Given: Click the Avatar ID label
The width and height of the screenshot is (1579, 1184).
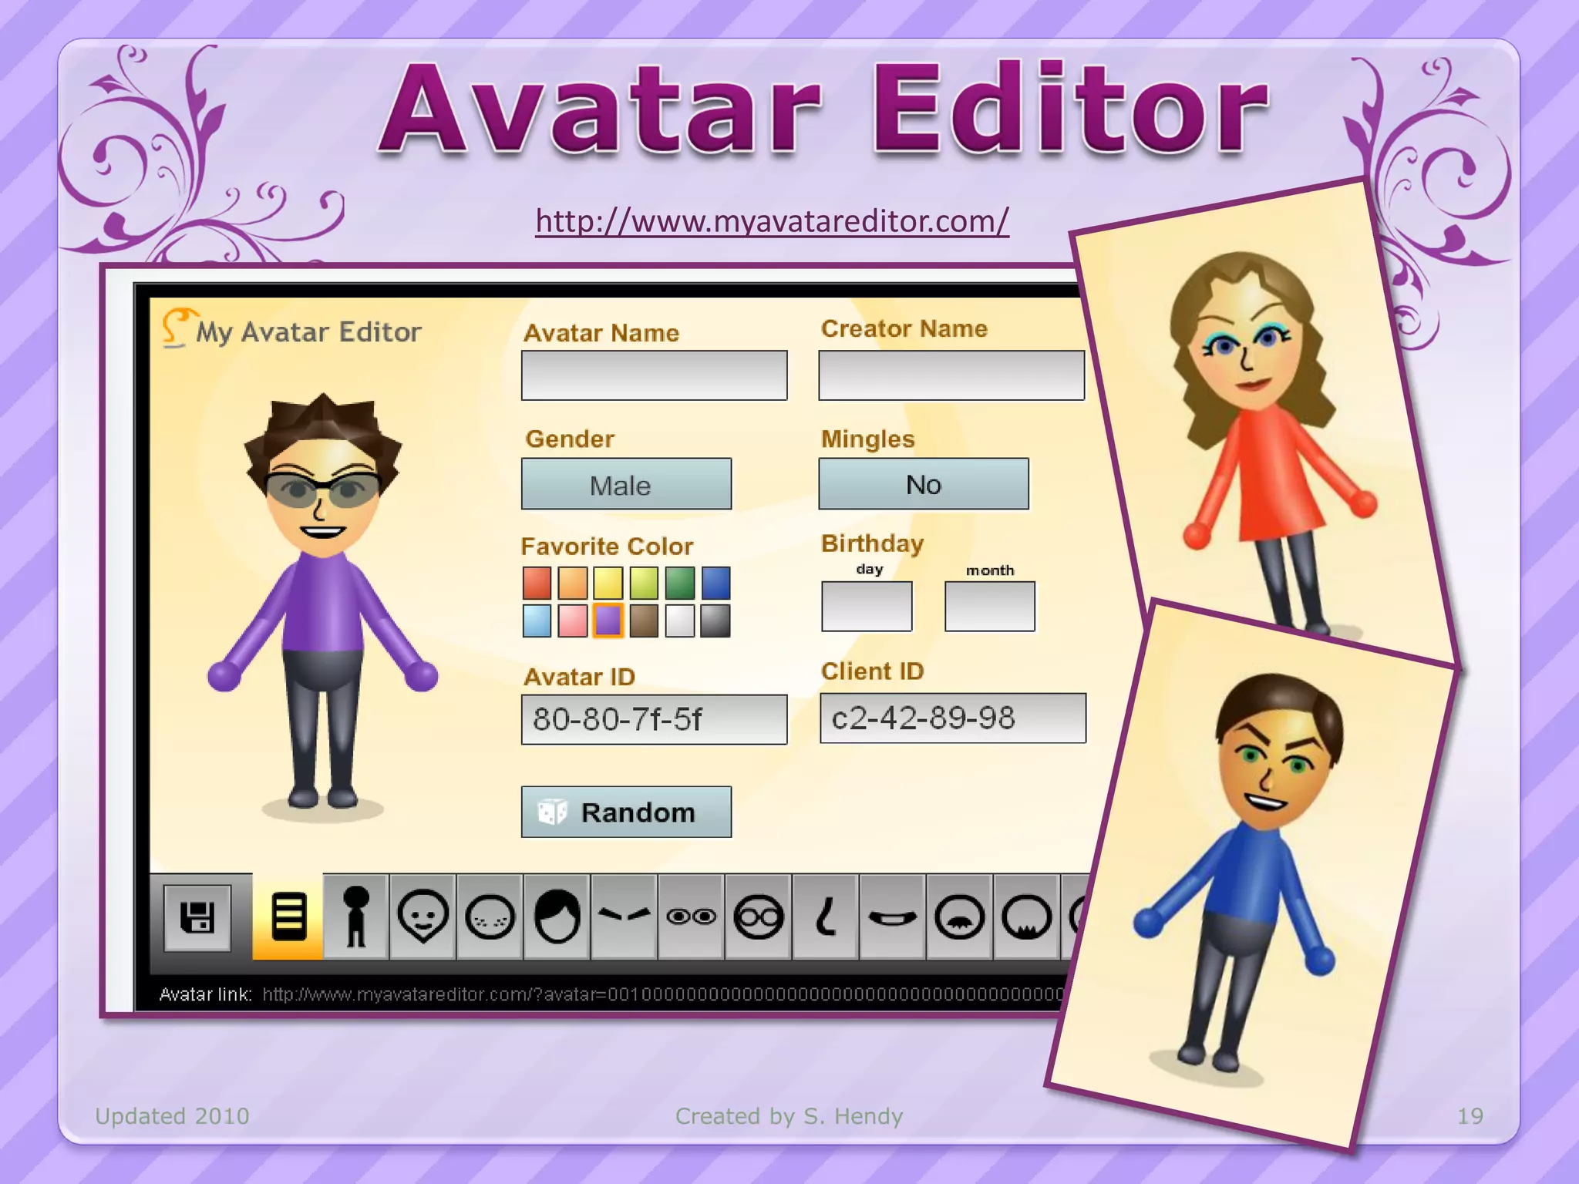Looking at the screenshot, I should pos(579,677).
